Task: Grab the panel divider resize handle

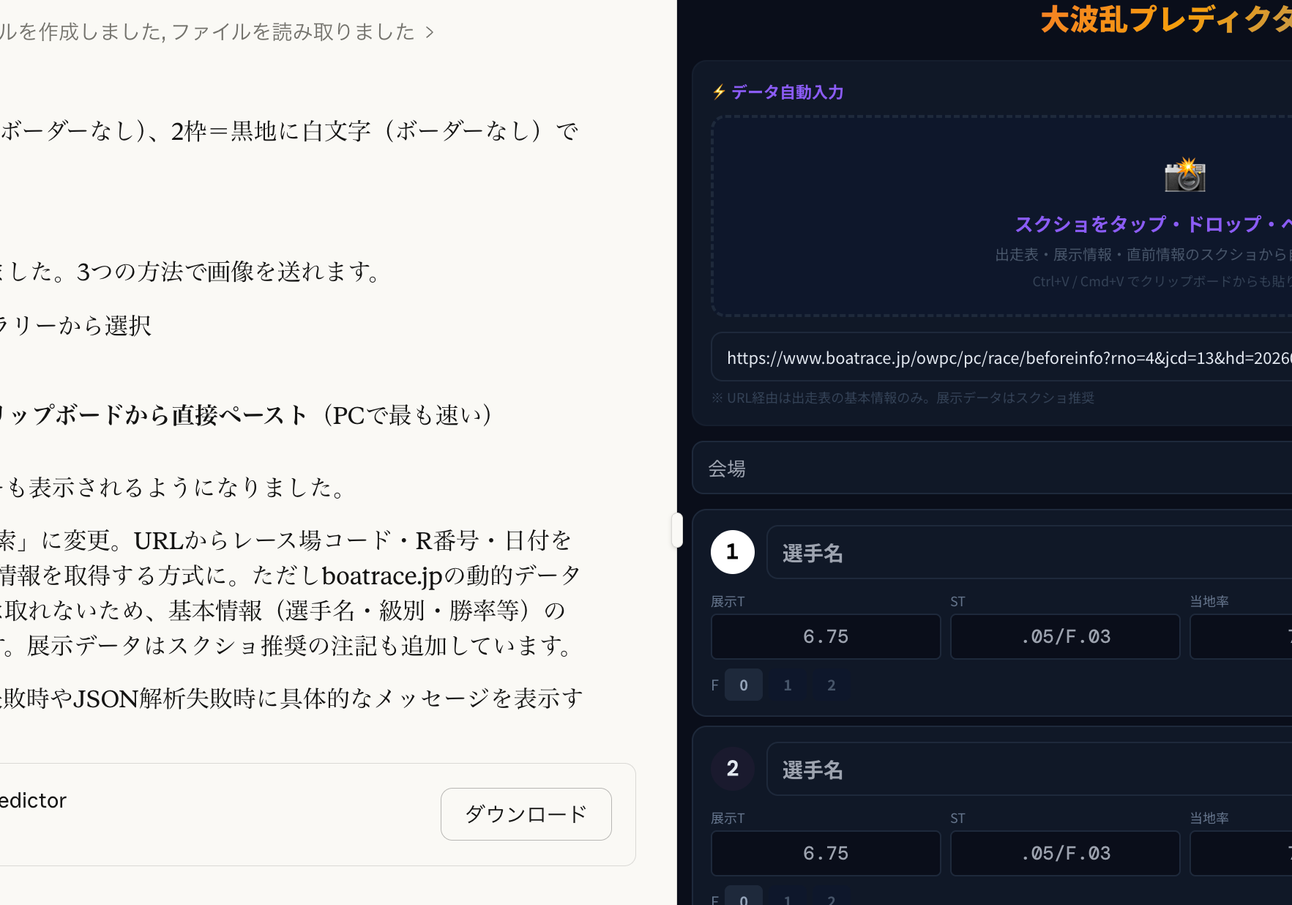Action: (677, 530)
